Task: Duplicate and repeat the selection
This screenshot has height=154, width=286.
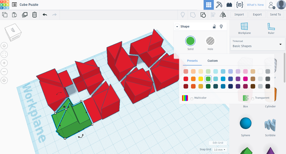Action: coord(25,14)
